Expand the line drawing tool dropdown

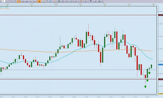tap(83, 1)
